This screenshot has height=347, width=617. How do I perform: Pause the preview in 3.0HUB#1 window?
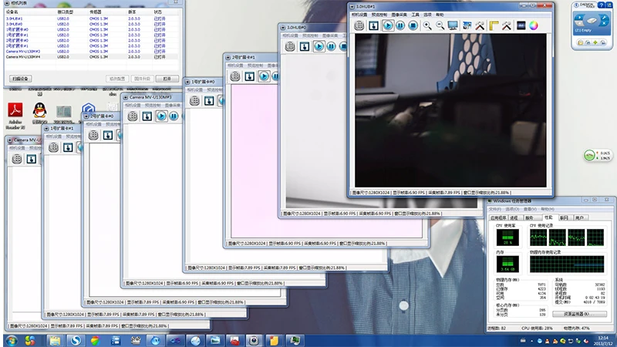pyautogui.click(x=400, y=25)
